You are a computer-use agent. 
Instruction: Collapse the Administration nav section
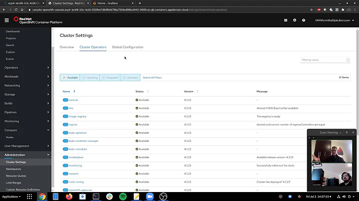click(x=26, y=155)
